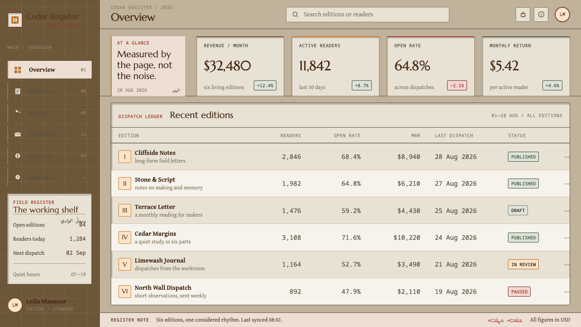Click 'All figures in USD' in footer
The height and width of the screenshot is (327, 581).
click(x=550, y=320)
